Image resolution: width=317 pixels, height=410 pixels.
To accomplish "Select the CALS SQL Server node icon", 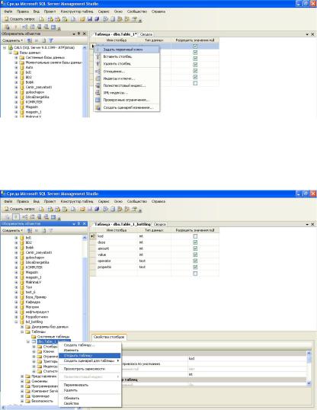I will coord(11,47).
